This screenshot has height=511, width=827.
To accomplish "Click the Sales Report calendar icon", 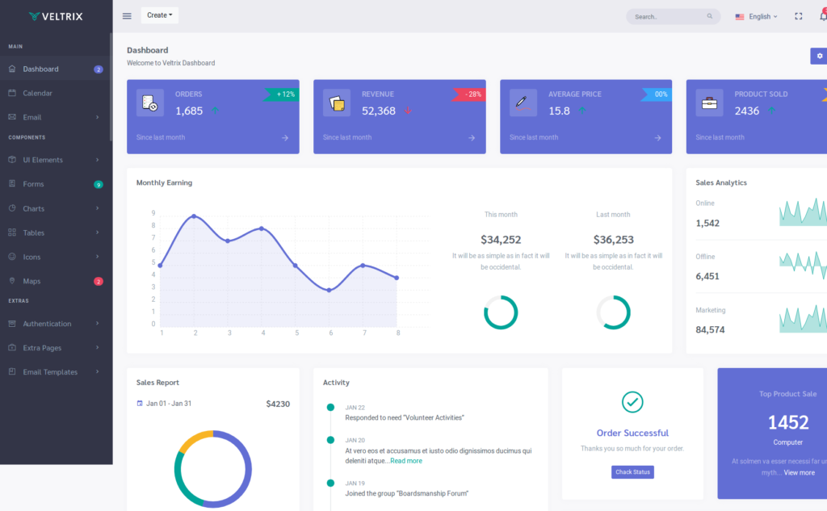I will [x=140, y=404].
